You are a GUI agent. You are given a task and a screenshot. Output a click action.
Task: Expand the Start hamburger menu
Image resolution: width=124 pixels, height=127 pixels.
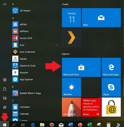[x=5, y=4]
